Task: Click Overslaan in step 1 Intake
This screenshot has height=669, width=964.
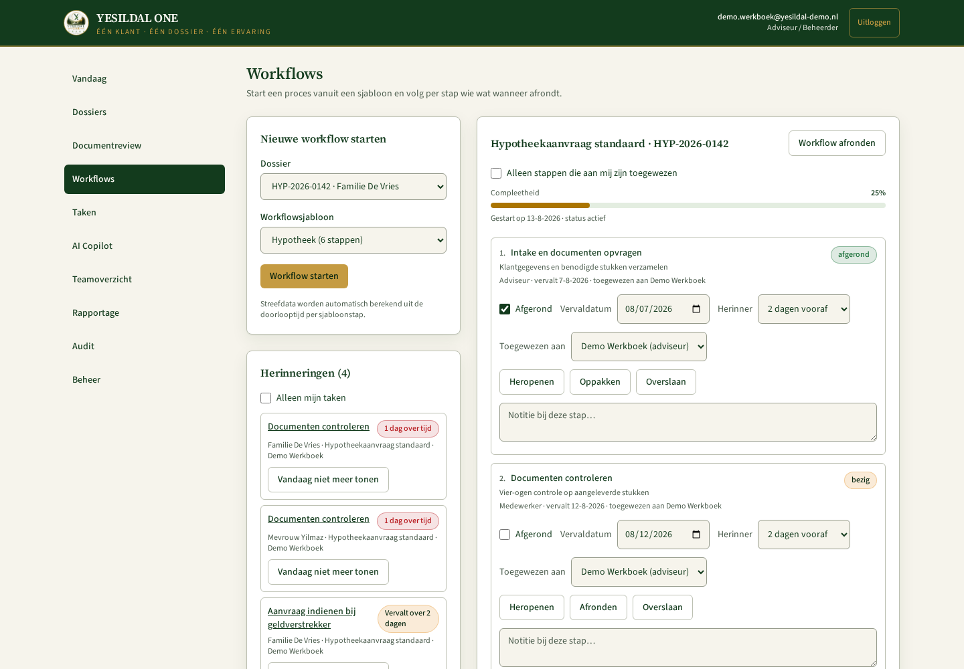Action: [665, 382]
